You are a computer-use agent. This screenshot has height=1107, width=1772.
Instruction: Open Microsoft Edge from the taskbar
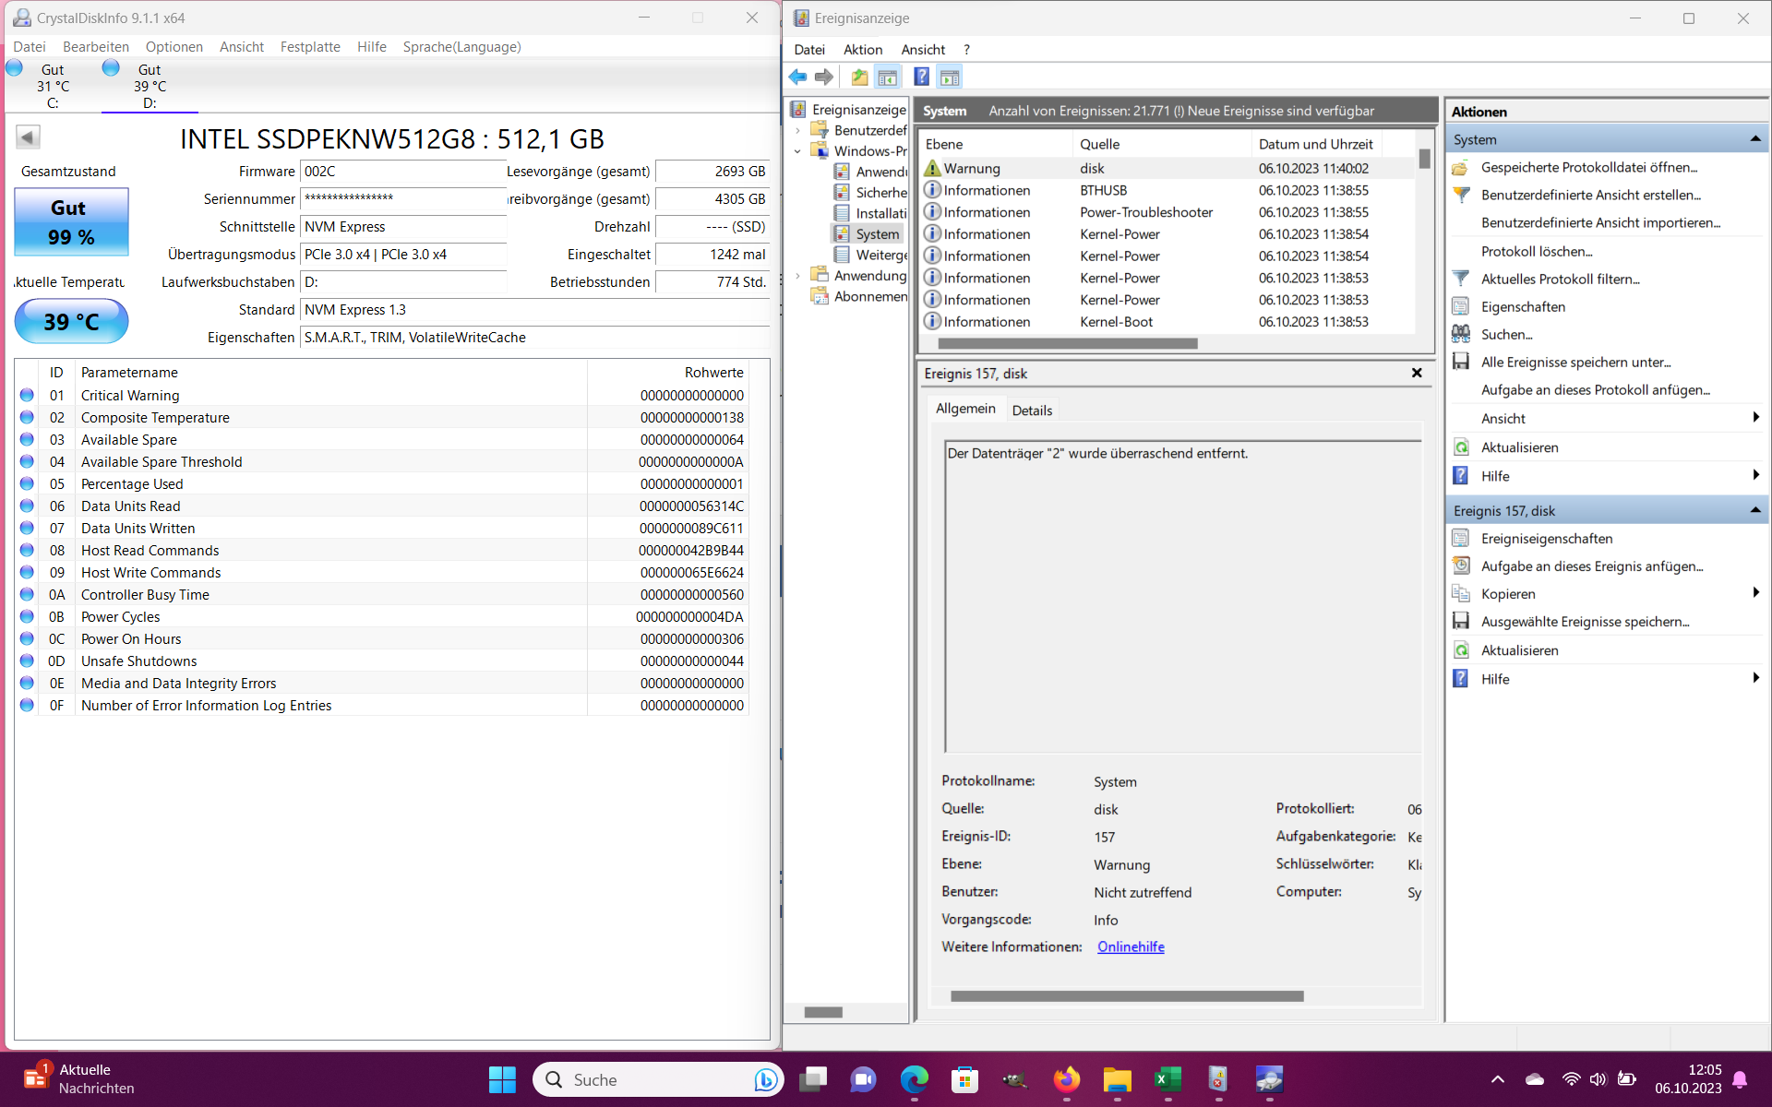click(914, 1079)
